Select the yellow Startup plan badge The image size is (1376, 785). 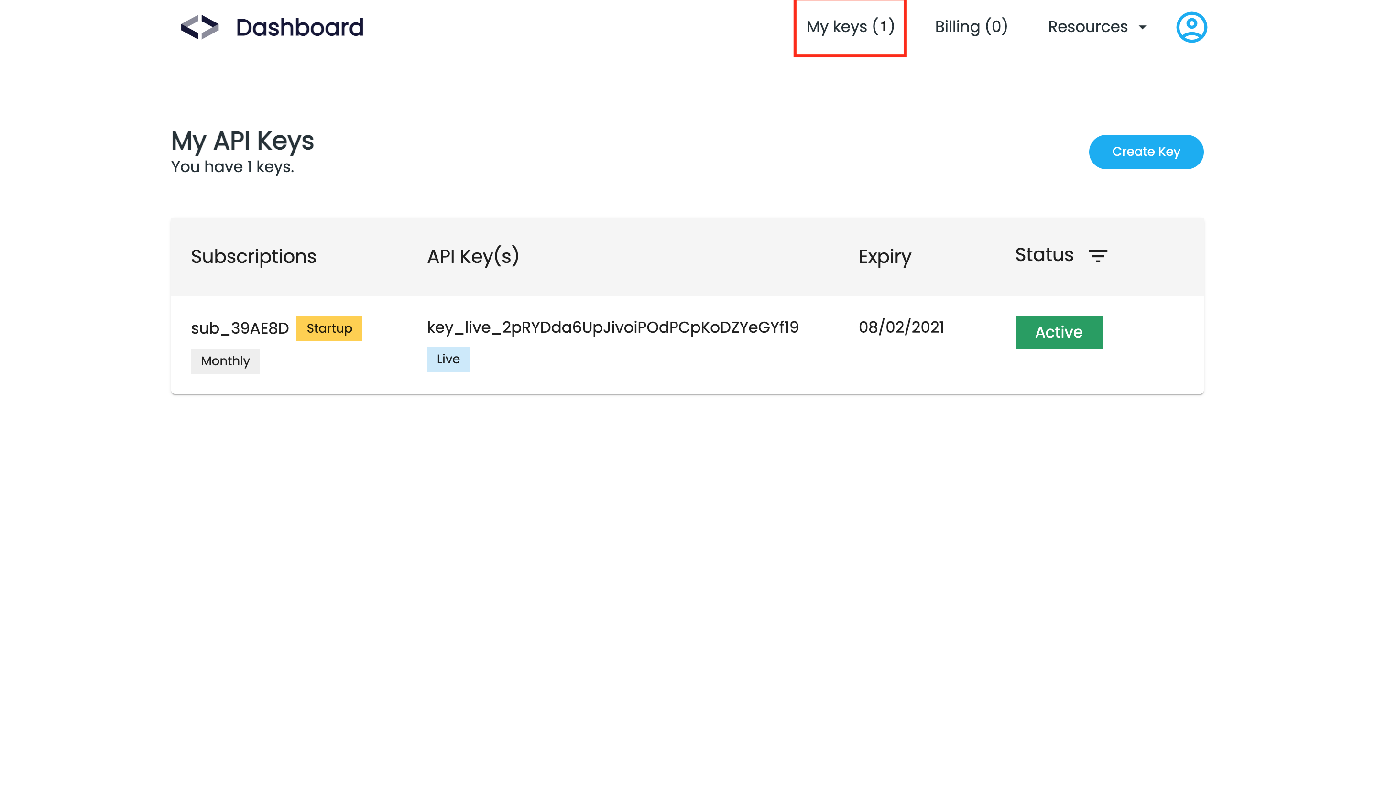click(329, 328)
